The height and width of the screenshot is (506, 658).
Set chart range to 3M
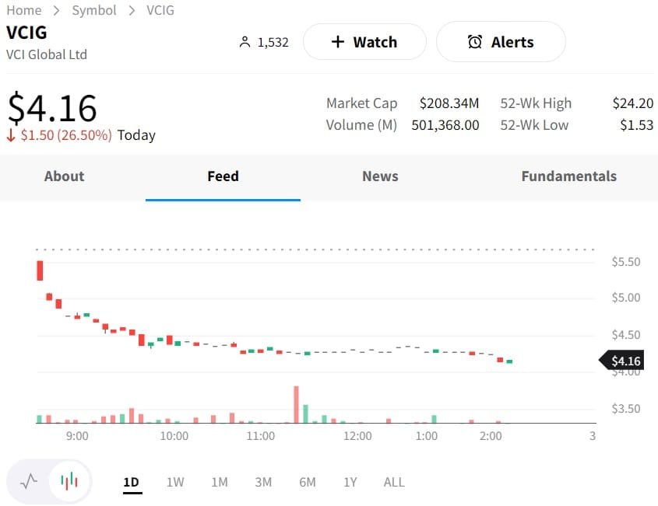(263, 482)
